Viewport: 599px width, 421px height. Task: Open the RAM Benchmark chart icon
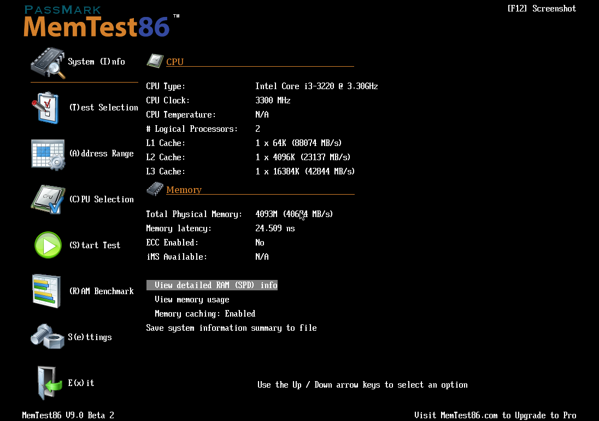pos(46,291)
